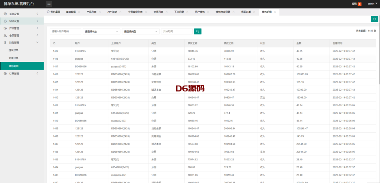
Task: Click 当前余额 in row 1416
Action: pos(156,74)
